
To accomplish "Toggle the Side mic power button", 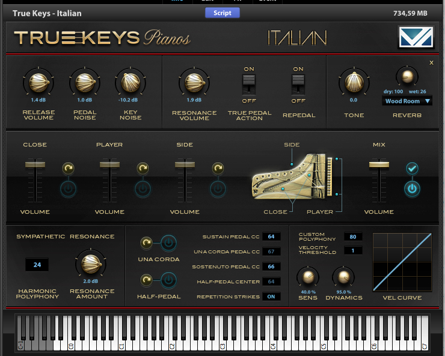I will pyautogui.click(x=218, y=189).
